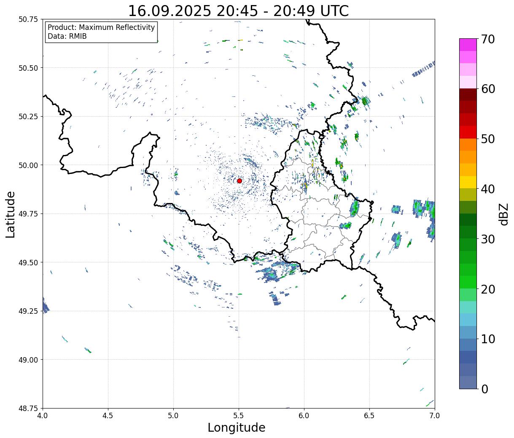Click the colorbar tick label 70
Image resolution: width=514 pixels, height=438 pixels.
[488, 39]
